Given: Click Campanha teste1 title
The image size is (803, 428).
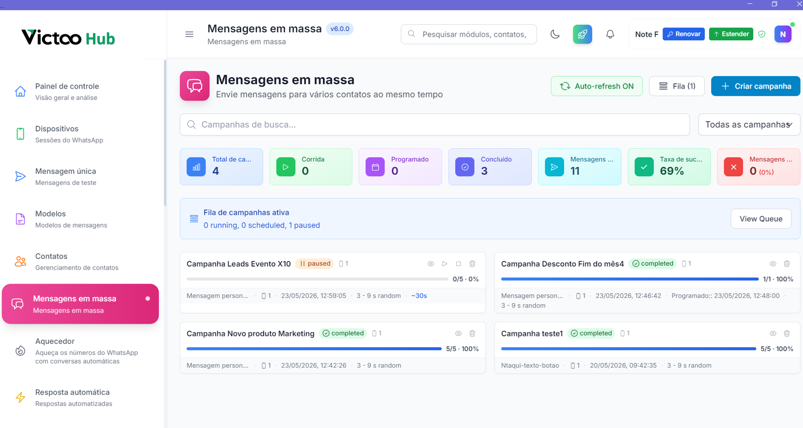Looking at the screenshot, I should coord(532,334).
